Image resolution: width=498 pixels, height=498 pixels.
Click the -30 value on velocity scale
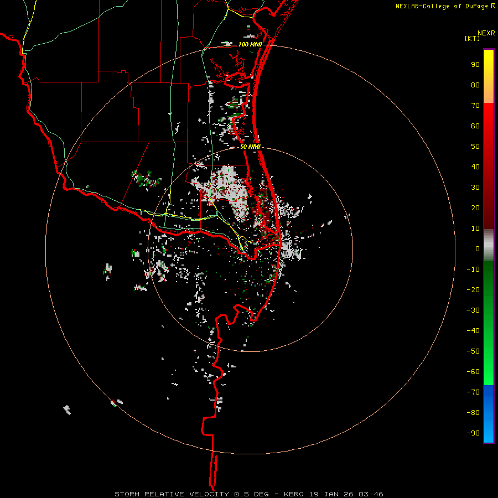473,310
